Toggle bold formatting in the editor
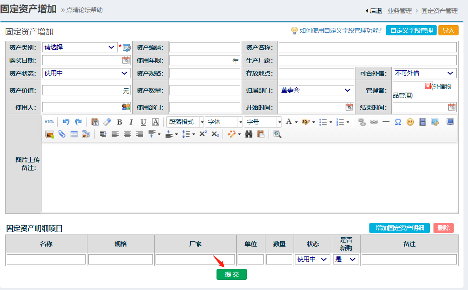468x290 pixels. [119, 122]
